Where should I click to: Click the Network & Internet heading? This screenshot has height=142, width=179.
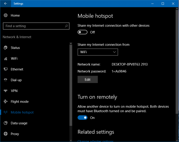tap(17, 37)
